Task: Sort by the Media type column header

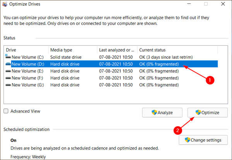Action: pos(73,50)
